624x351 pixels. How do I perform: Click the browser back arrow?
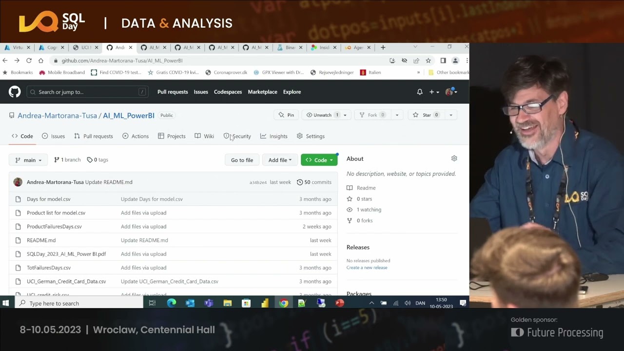pyautogui.click(x=5, y=60)
